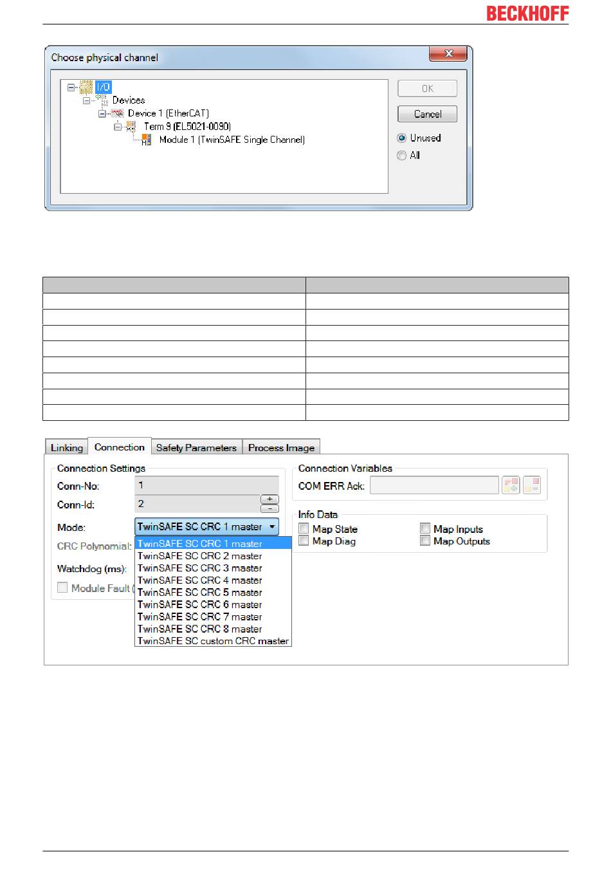This screenshot has width=611, height=881.
Task: Increase Conn-Id with the plus stepper
Action: 269,499
